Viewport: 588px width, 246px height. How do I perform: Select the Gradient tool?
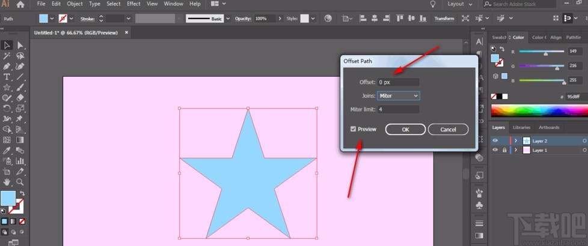pyautogui.click(x=20, y=140)
